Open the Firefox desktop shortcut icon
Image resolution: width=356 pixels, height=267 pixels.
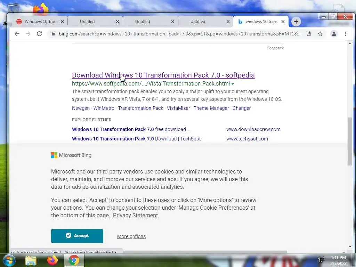click(x=41, y=8)
